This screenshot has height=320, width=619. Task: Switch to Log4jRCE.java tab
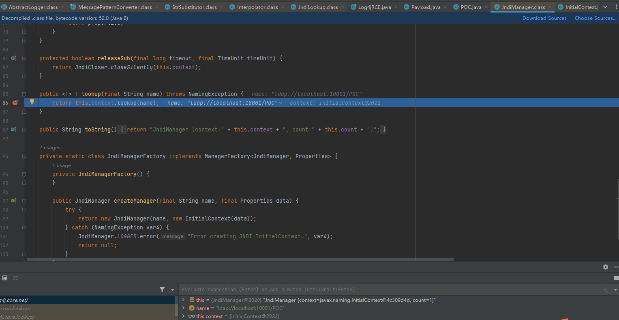click(x=375, y=7)
